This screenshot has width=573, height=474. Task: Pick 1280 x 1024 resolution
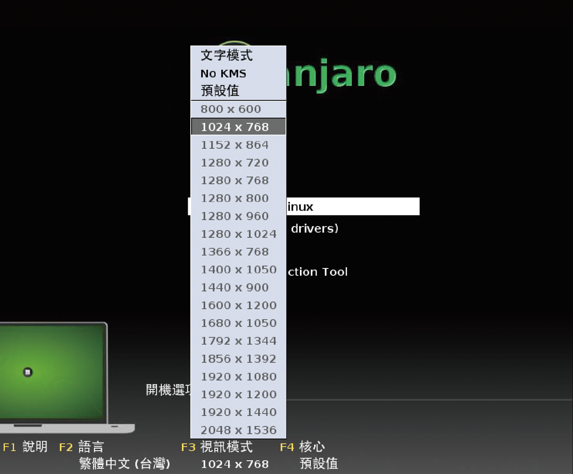[238, 234]
